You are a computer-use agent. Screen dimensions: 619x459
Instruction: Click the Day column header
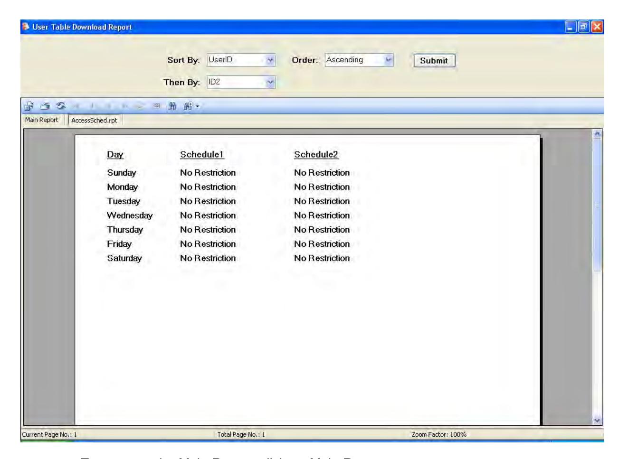click(115, 155)
